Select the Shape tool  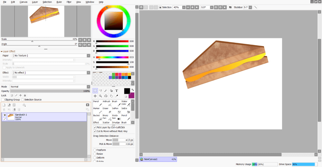111,91
